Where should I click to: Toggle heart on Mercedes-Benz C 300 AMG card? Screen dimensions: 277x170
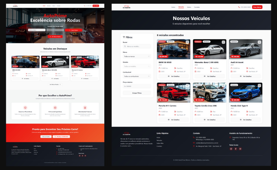223,42
